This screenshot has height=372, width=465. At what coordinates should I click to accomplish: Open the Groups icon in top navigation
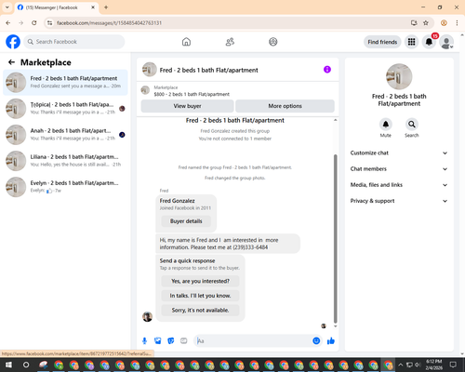point(273,42)
